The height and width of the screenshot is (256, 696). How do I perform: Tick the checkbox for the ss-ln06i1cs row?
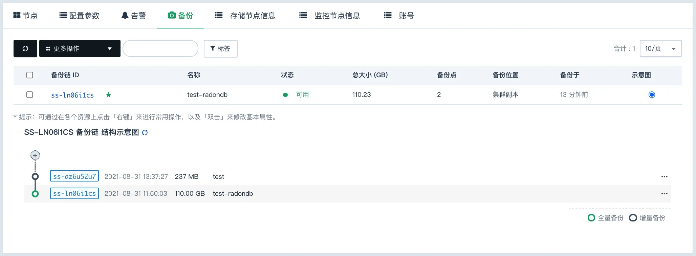click(30, 94)
